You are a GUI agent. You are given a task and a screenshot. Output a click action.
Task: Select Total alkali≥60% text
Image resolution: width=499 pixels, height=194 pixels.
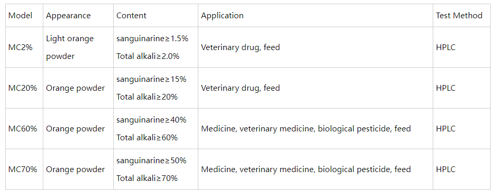coord(147,138)
